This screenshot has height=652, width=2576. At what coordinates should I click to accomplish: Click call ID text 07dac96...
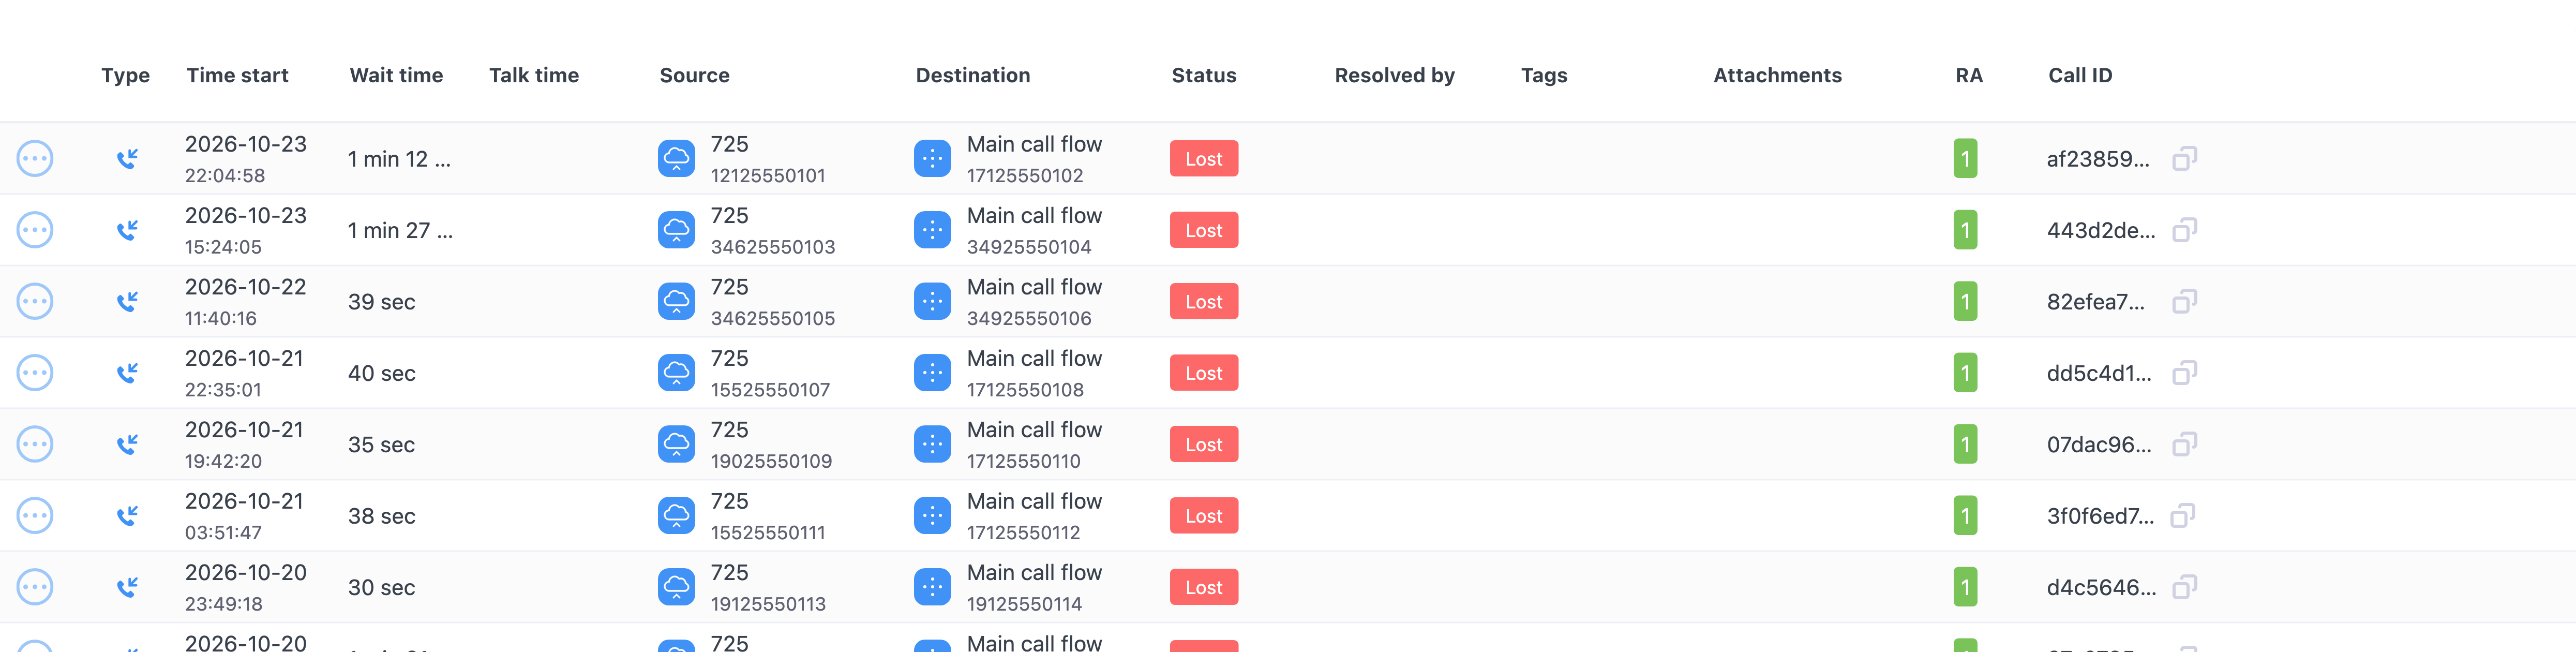click(2098, 444)
